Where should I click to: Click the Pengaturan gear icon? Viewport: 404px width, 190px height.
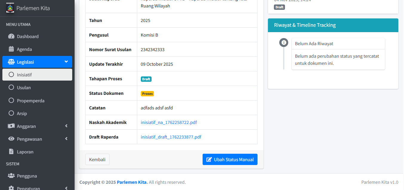click(x=11, y=188)
